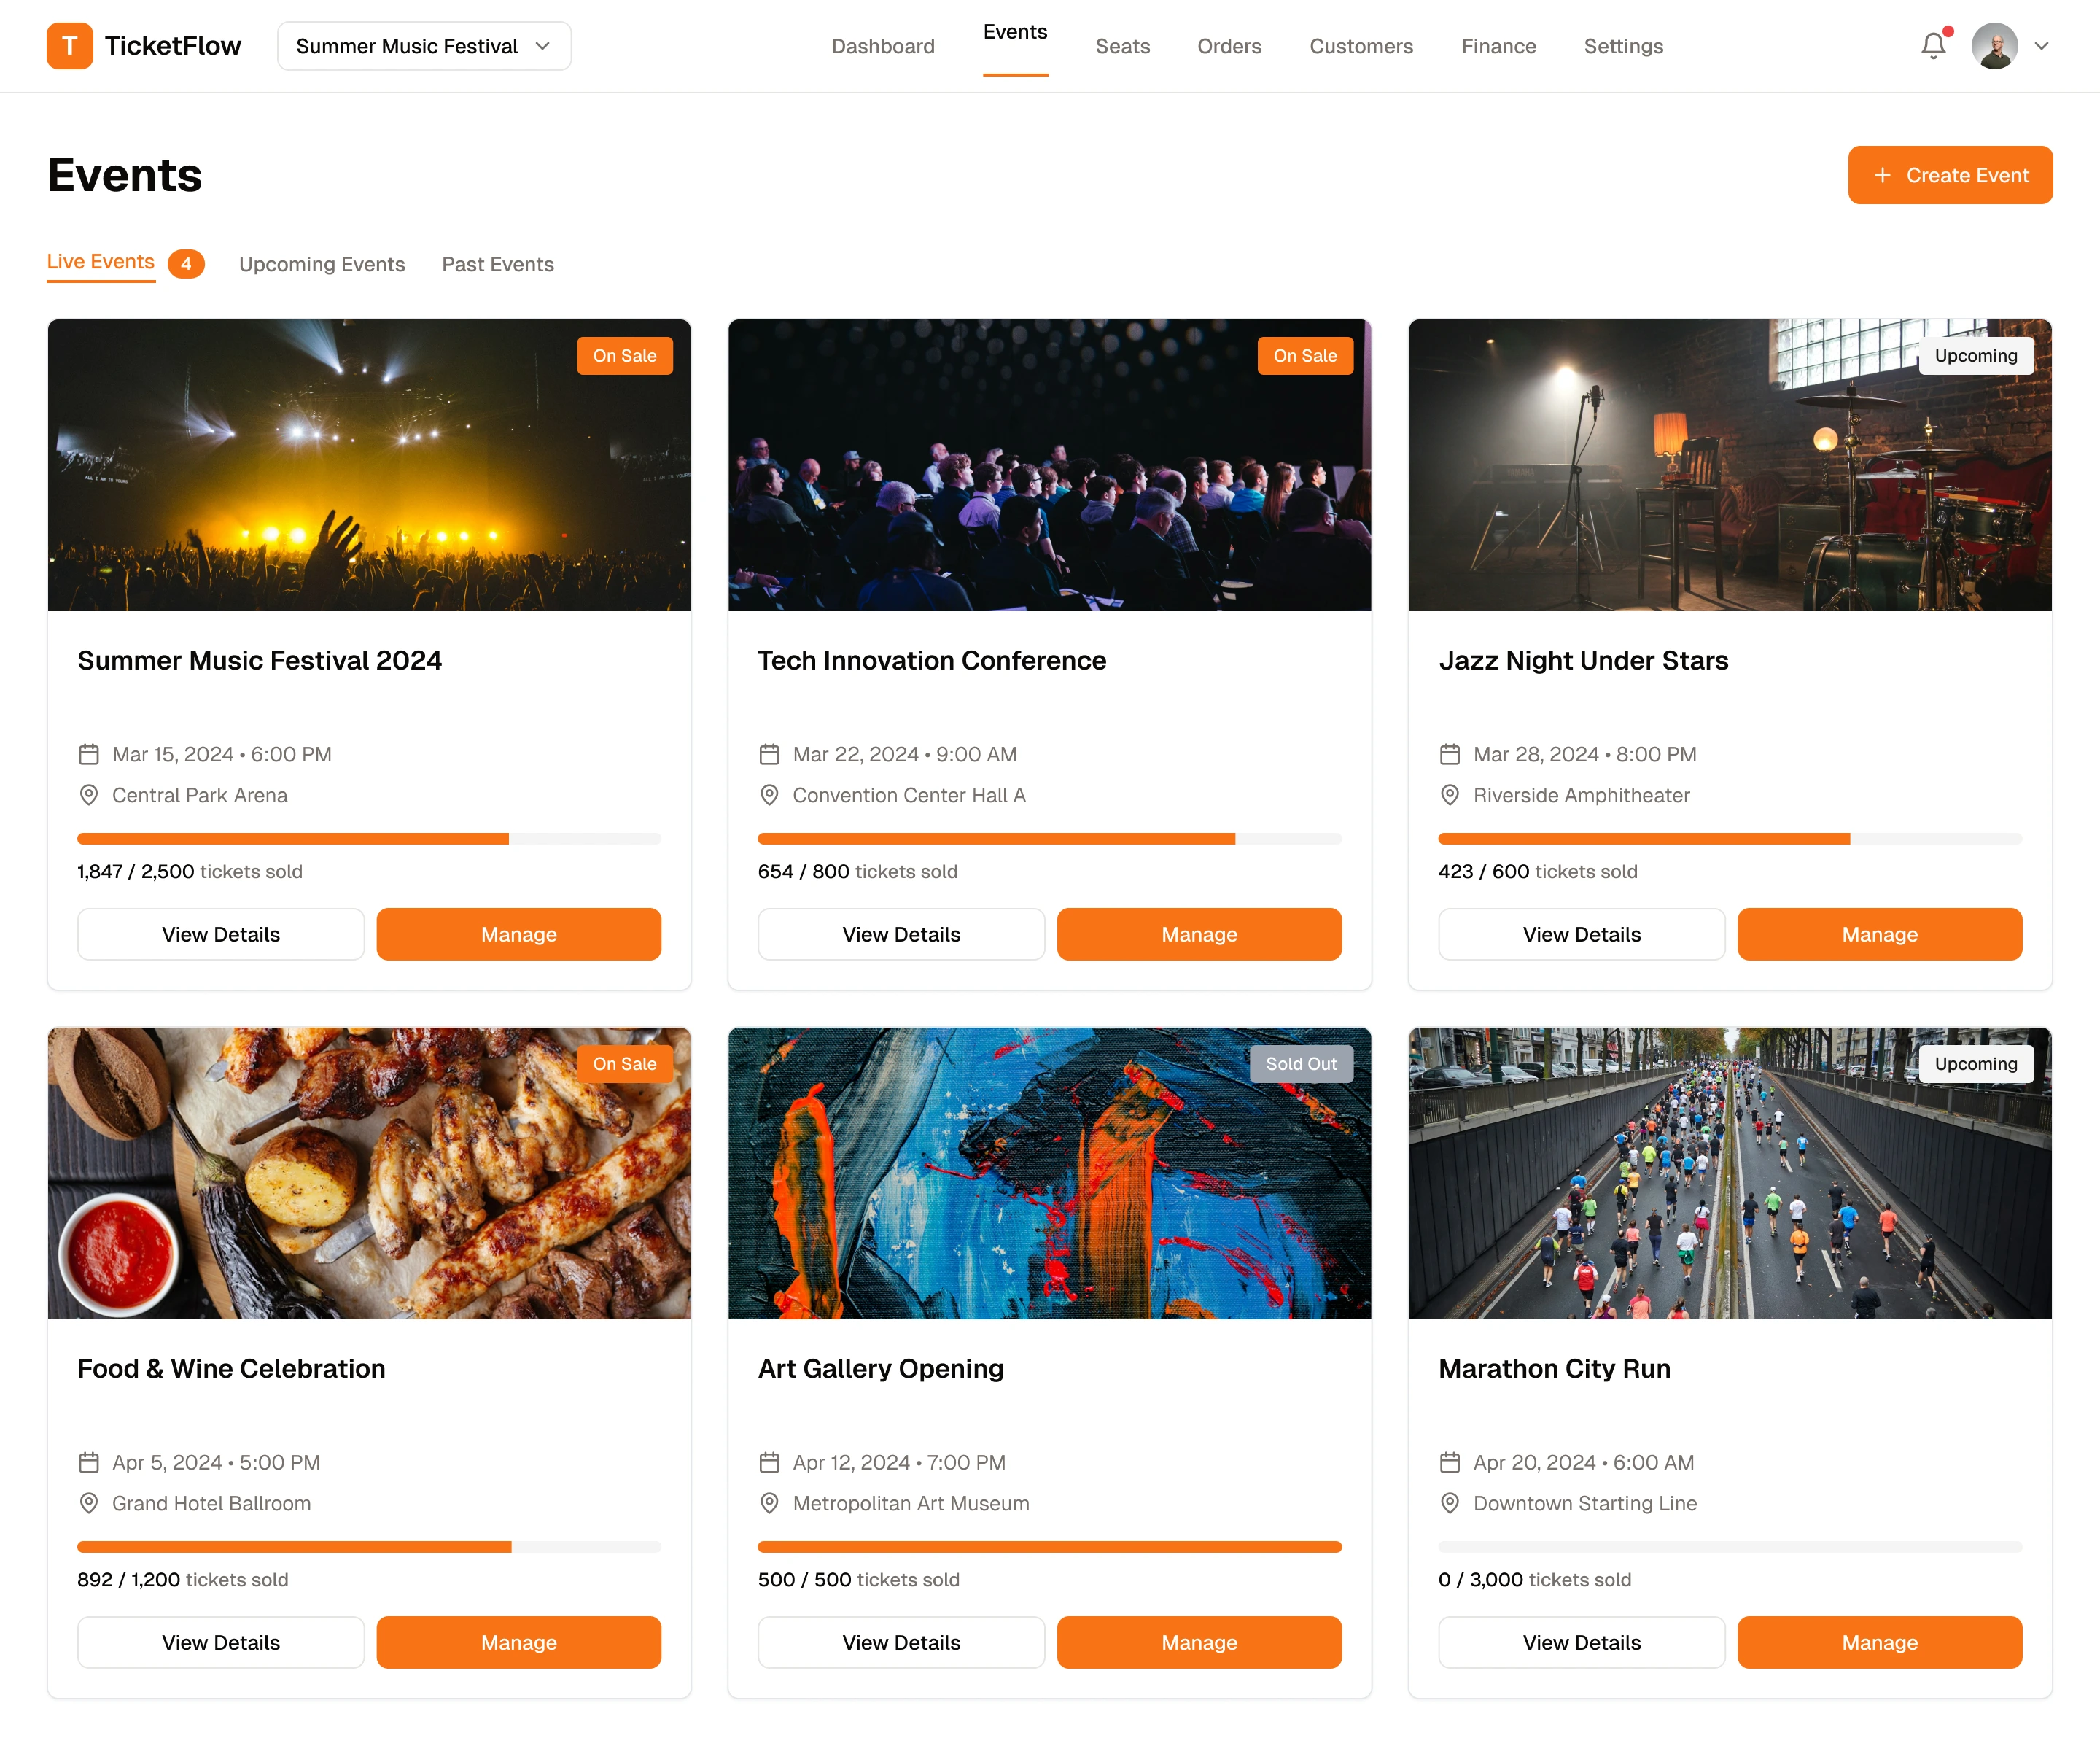
Task: Click the calendar icon on Marathon City Run card
Action: [x=1450, y=1462]
